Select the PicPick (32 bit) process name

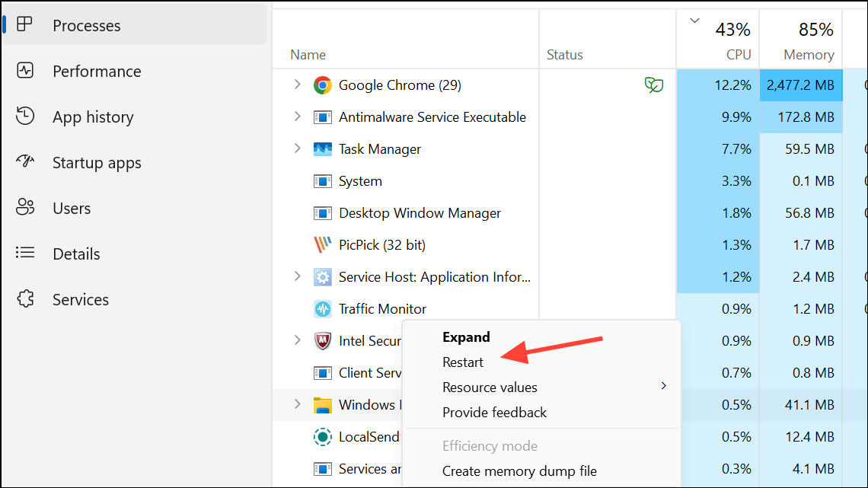382,245
